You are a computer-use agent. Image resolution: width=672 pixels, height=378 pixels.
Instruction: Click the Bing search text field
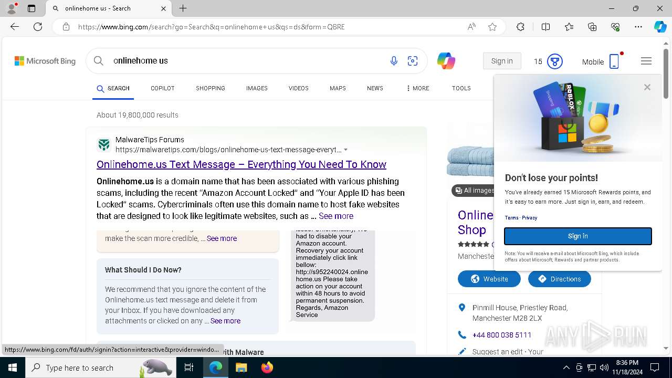coord(247,61)
